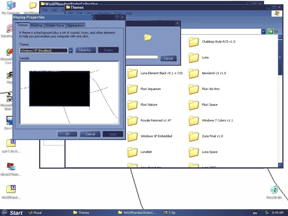Open File menu of WinXPRandomStylesCollection window
288x216 pixels.
[x=45, y=10]
